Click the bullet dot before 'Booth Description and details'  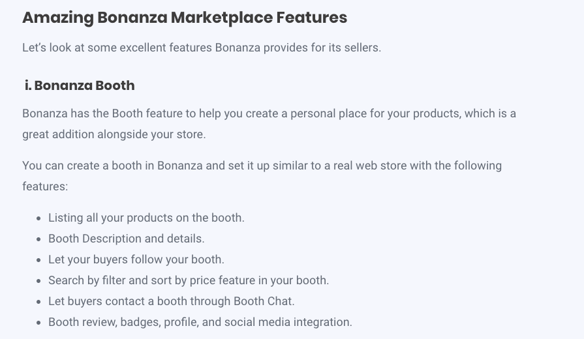click(40, 239)
